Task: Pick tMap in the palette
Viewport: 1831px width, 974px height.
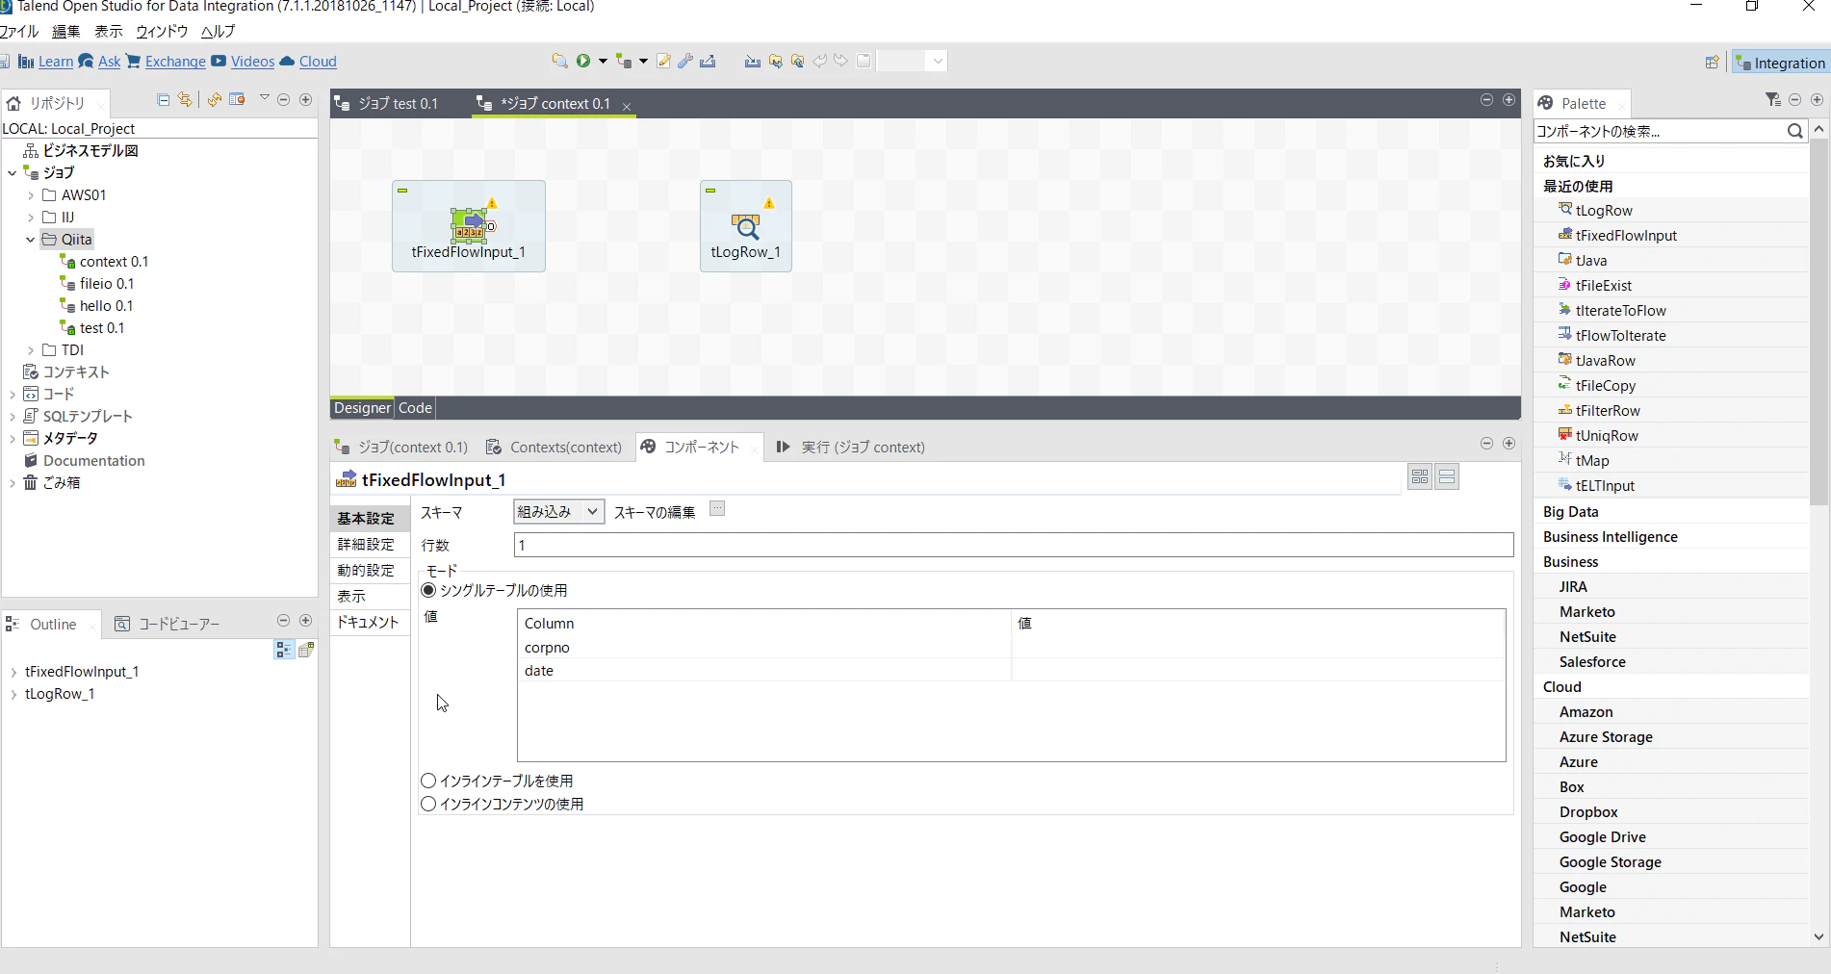Action: 1592,460
